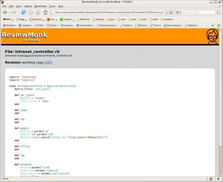This screenshot has height=182, width=223.
Task: Open the File menu
Action: pos(5,6)
